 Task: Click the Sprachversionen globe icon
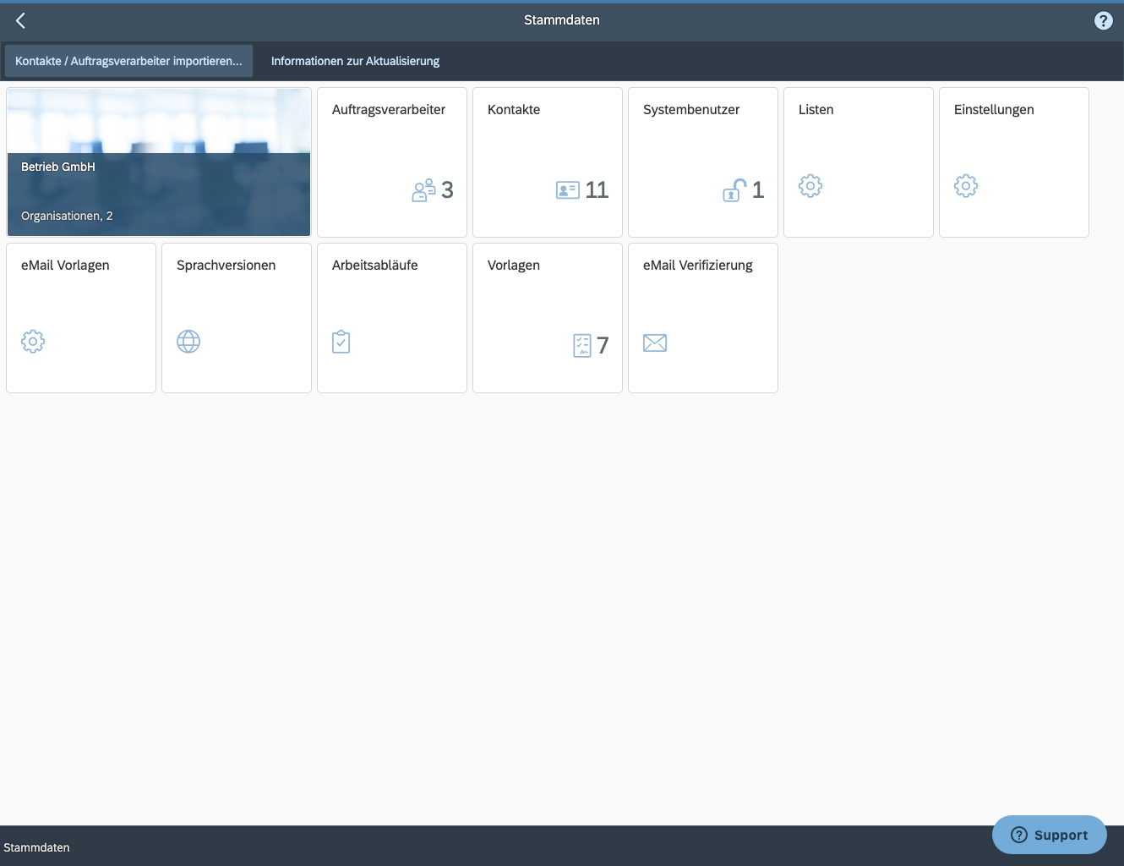click(188, 342)
